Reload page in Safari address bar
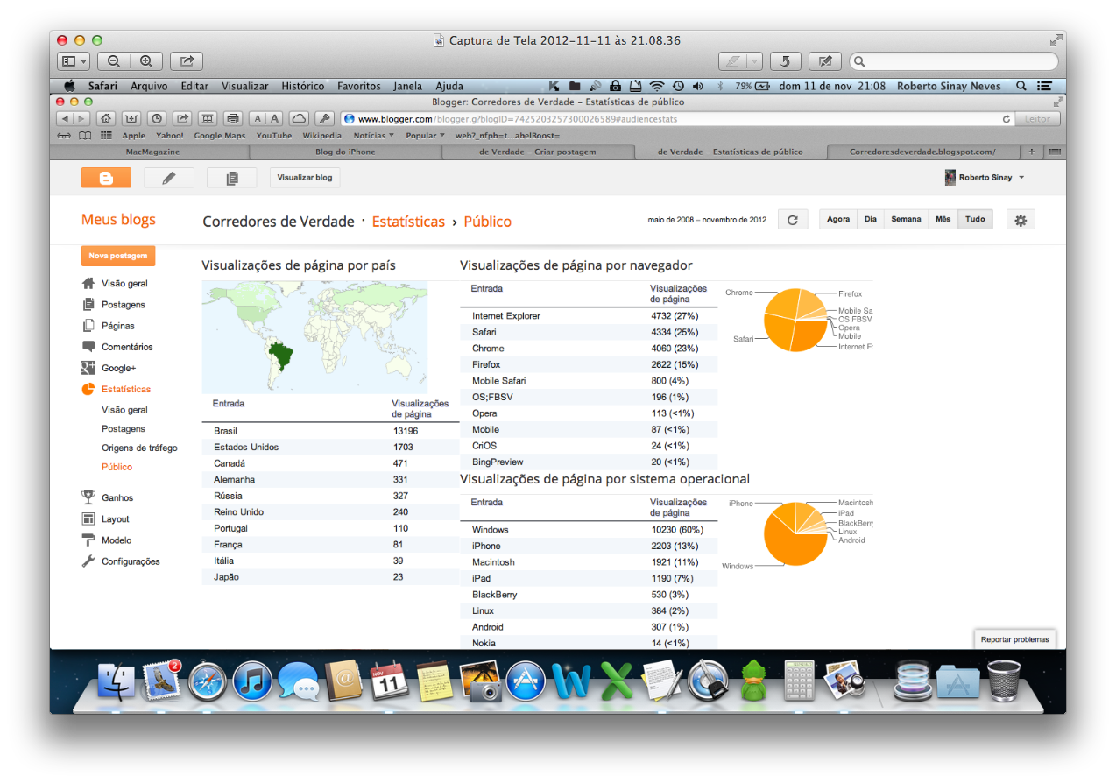The image size is (1116, 783). click(1007, 118)
